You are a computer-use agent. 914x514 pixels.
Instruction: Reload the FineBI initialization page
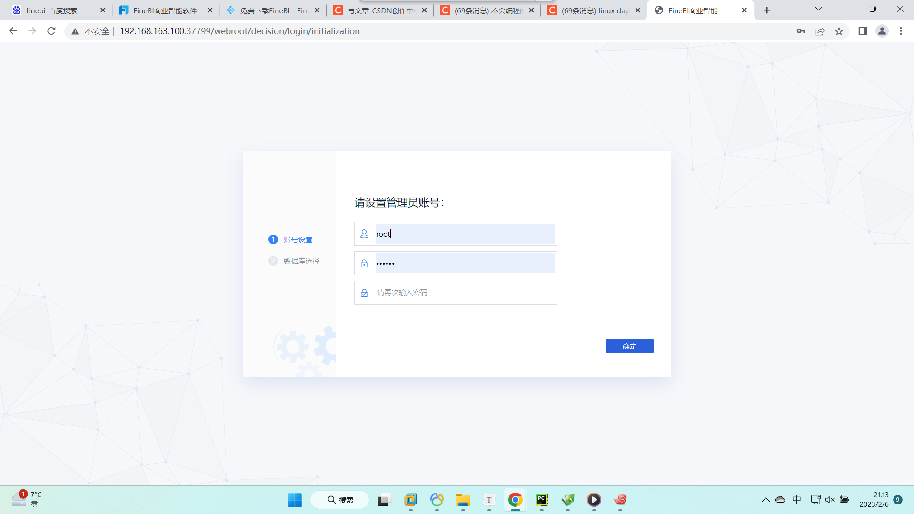pos(51,31)
